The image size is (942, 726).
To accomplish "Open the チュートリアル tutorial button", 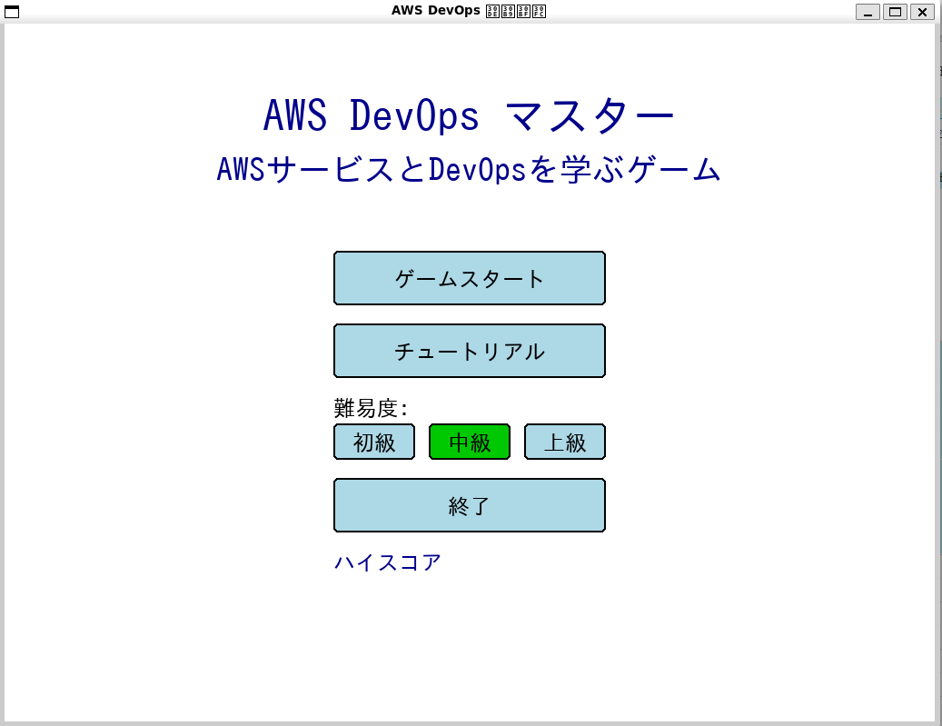I will click(x=470, y=351).
